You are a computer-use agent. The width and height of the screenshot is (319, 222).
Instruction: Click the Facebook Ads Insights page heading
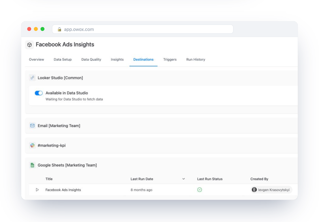click(x=65, y=45)
